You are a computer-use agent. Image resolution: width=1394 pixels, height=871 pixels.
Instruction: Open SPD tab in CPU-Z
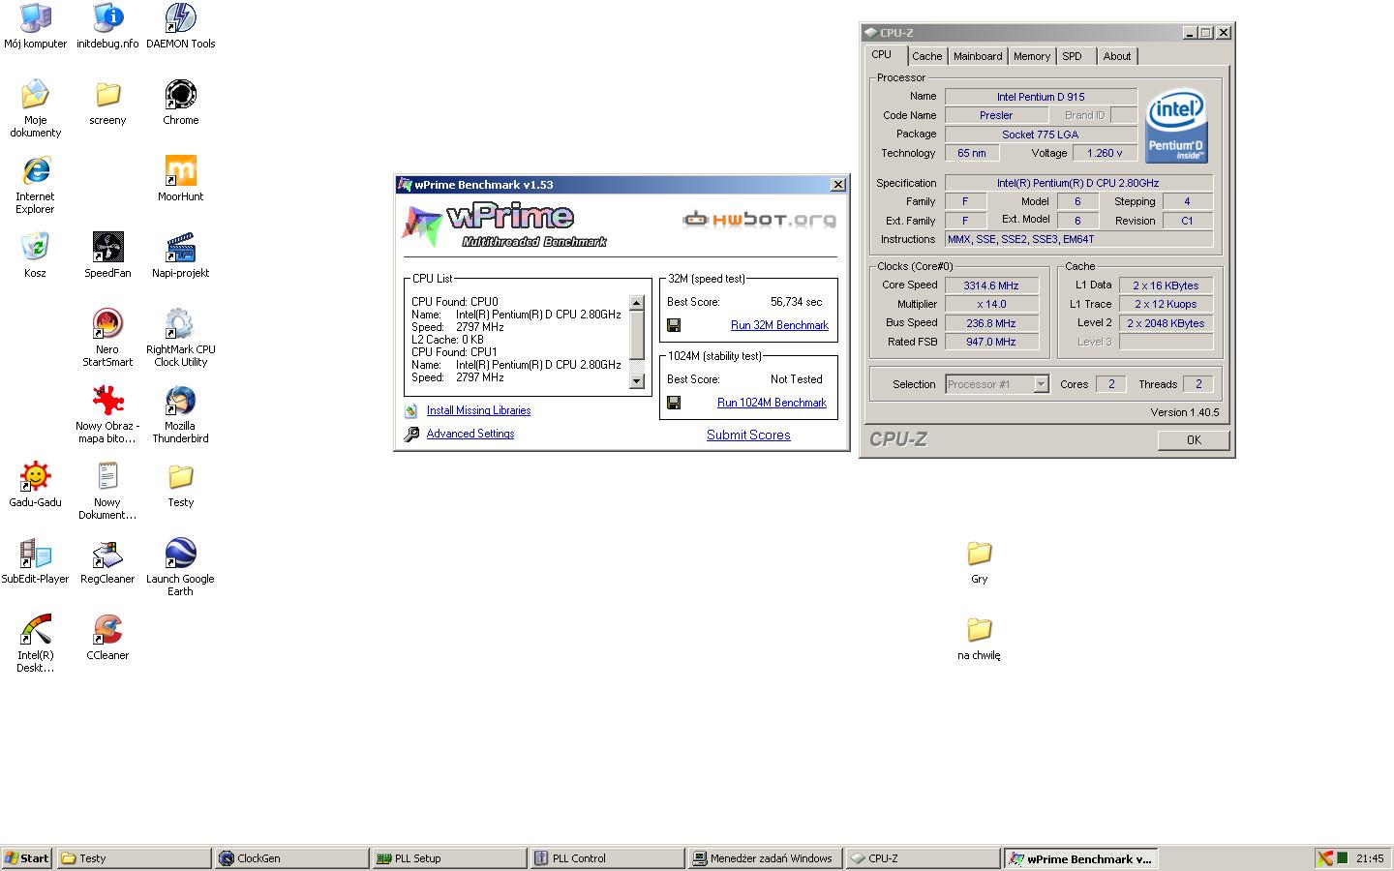pos(1073,56)
